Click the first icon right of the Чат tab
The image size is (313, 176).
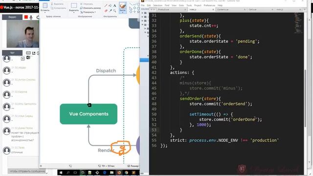pos(28,53)
